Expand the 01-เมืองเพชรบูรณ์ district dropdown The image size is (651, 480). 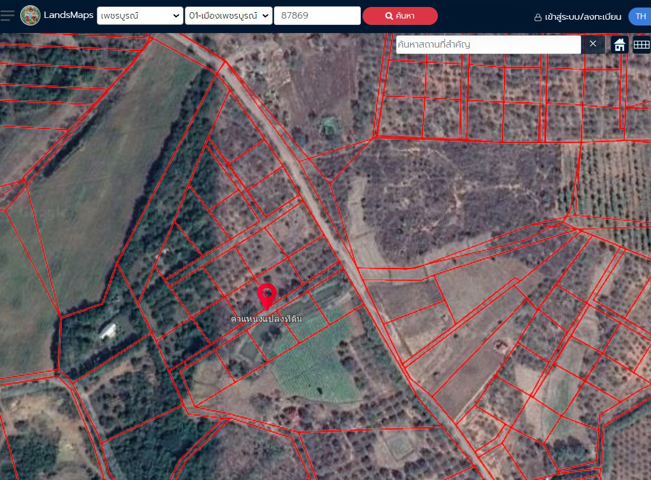tap(228, 16)
